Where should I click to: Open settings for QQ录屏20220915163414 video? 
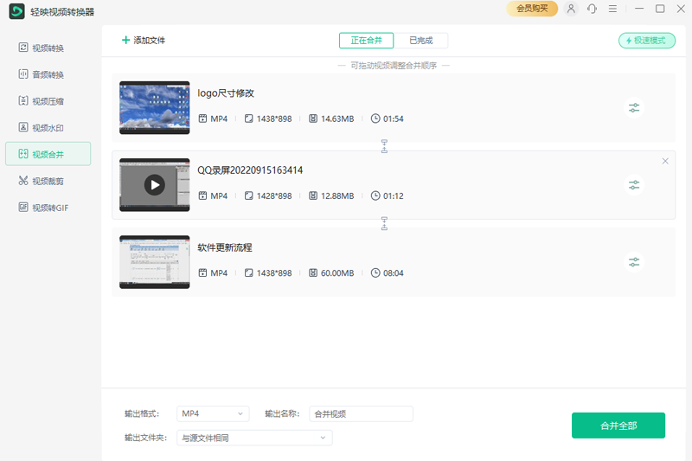pyautogui.click(x=634, y=185)
